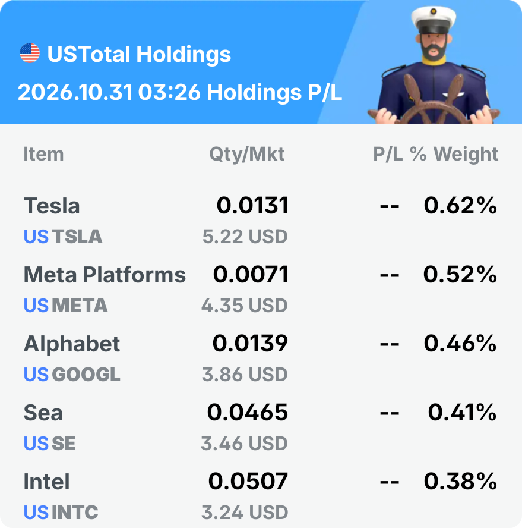This screenshot has height=528, width=522.
Task: Sort by Qty/Mkt column header
Action: click(247, 154)
